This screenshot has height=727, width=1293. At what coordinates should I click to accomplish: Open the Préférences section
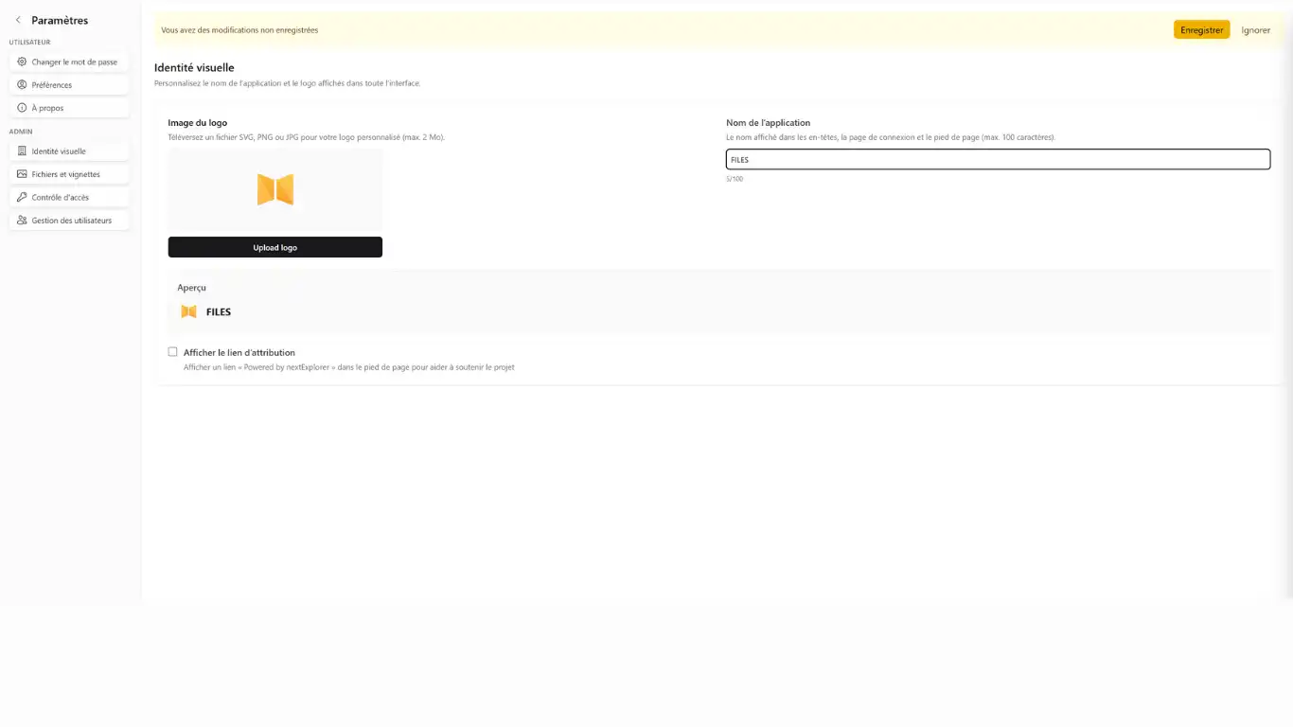click(x=69, y=85)
